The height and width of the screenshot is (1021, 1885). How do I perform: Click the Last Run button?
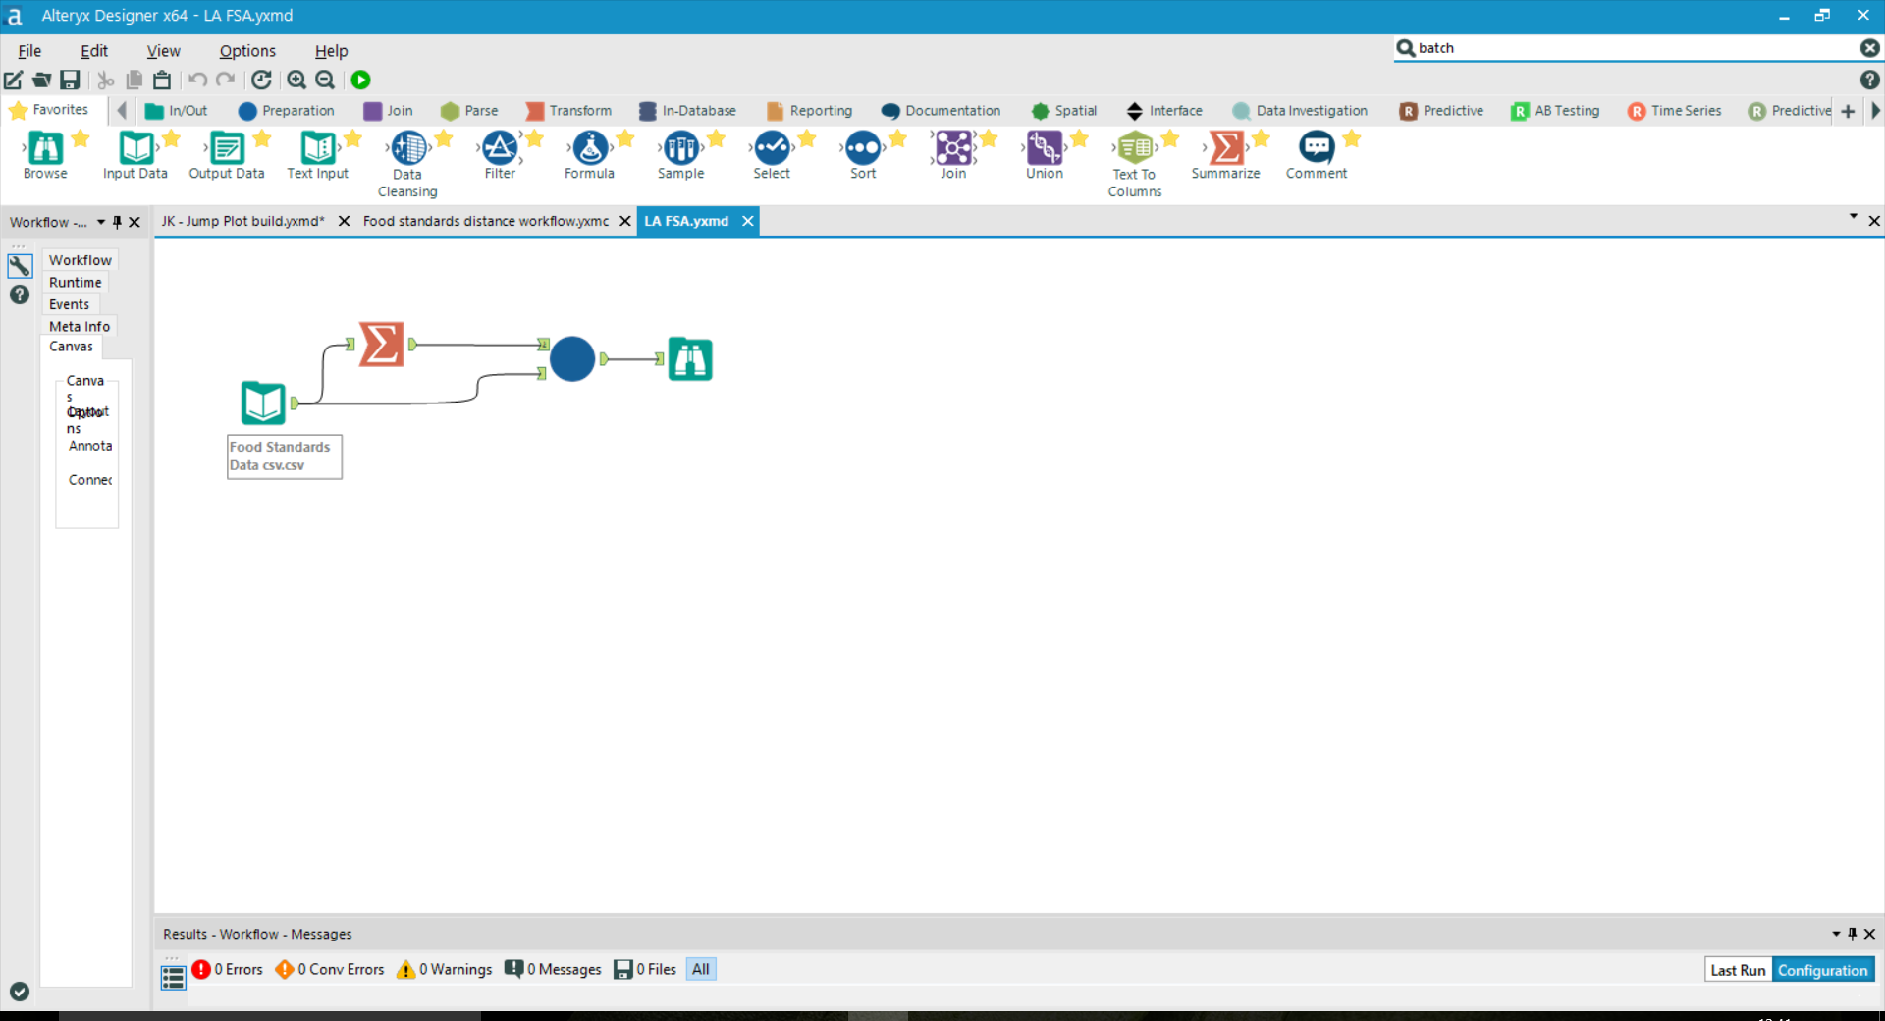(x=1737, y=969)
